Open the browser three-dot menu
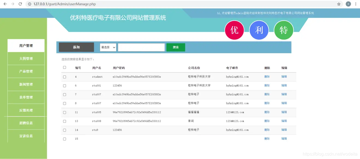The height and width of the screenshot is (159, 360). click(356, 4)
